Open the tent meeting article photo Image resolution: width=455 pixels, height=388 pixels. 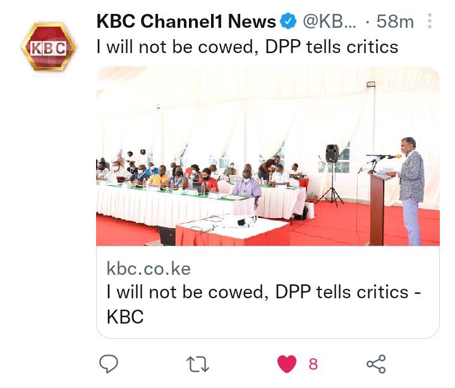coord(268,156)
